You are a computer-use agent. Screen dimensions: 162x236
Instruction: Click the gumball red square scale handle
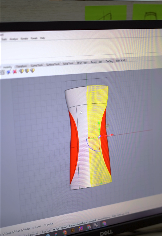pos(89,138)
